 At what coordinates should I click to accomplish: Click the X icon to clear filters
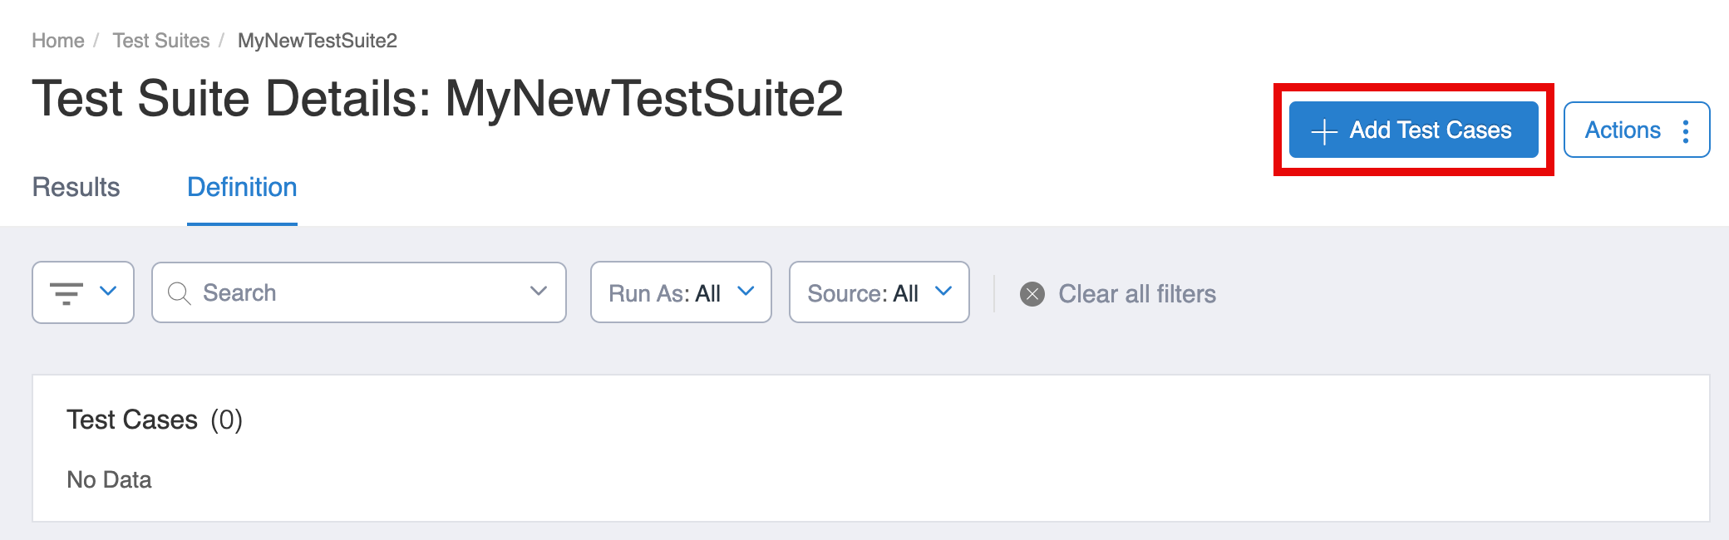[x=1032, y=294]
